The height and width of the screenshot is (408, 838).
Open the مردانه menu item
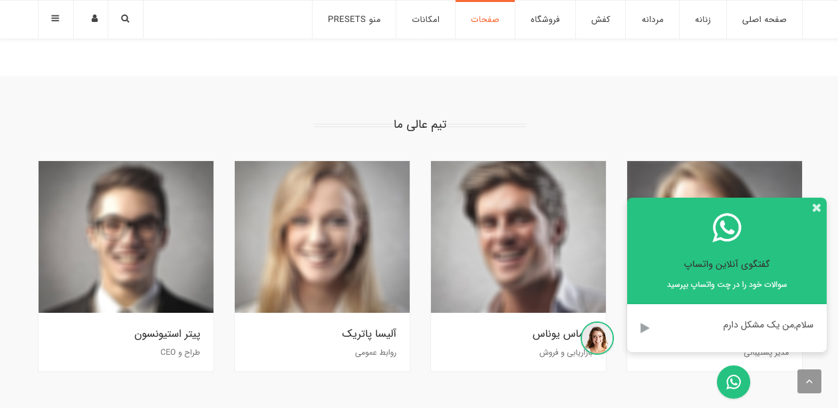tap(652, 19)
